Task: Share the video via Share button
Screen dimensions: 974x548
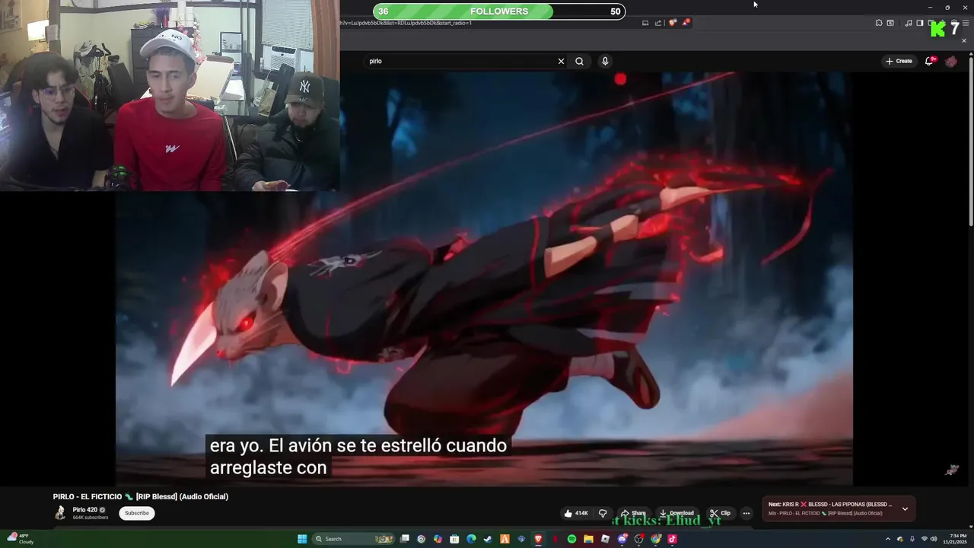Action: coord(633,513)
